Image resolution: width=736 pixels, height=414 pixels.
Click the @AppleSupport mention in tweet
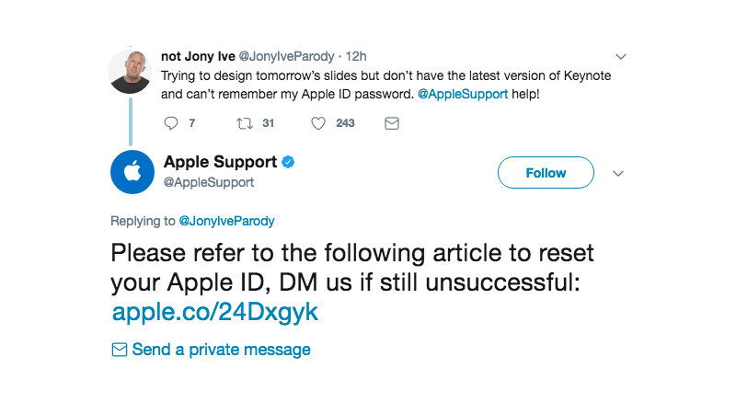463,94
